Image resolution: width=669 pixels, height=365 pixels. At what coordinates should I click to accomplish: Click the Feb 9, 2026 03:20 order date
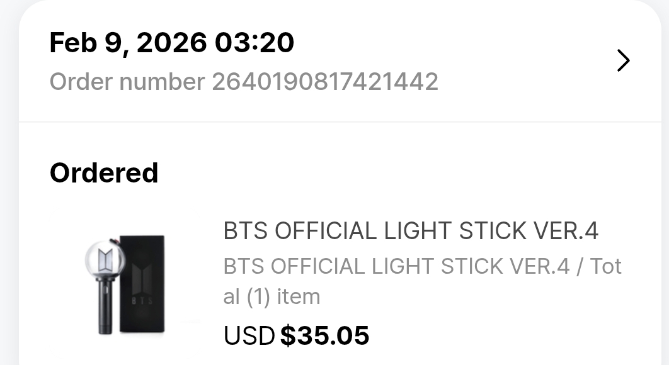pos(171,43)
